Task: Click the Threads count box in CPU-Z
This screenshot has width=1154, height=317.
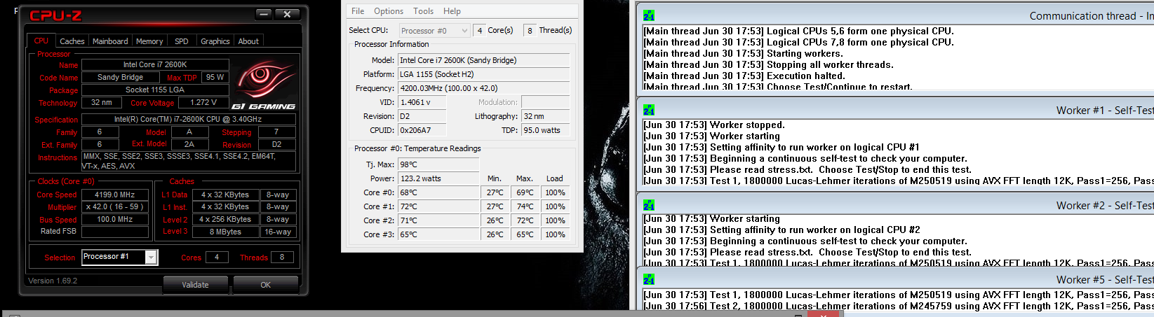Action: point(282,257)
